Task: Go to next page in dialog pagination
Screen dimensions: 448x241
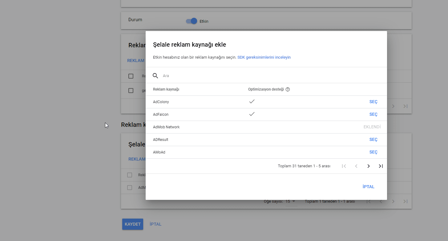Action: [x=369, y=166]
